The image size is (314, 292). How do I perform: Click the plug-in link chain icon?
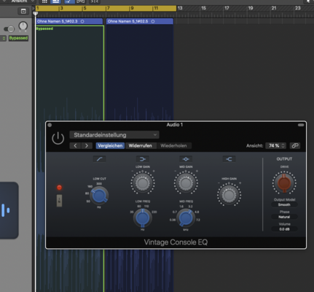tap(295, 146)
